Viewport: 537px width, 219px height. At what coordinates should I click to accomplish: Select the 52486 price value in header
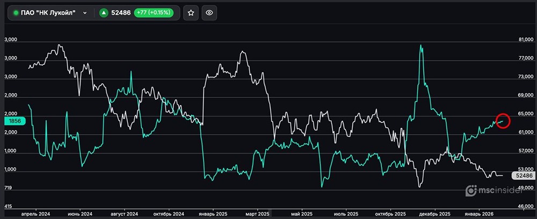(x=121, y=13)
